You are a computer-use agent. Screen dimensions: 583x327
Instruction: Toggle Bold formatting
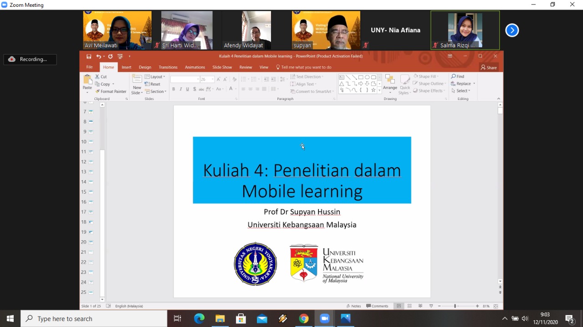click(x=174, y=89)
